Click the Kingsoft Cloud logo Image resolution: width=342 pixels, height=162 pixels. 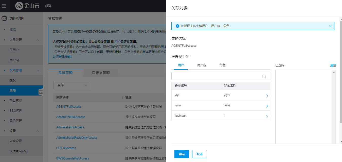pos(27,6)
